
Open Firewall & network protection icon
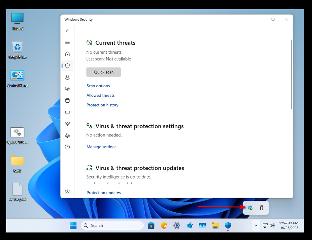tap(68, 89)
